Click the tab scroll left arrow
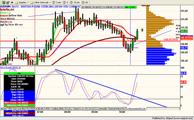Screen dimensions: 194x120 coord(2,109)
